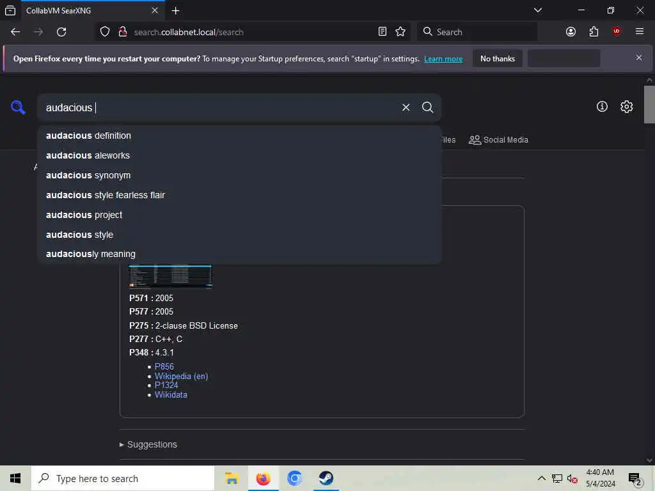Clear the audacious search query

(406, 107)
